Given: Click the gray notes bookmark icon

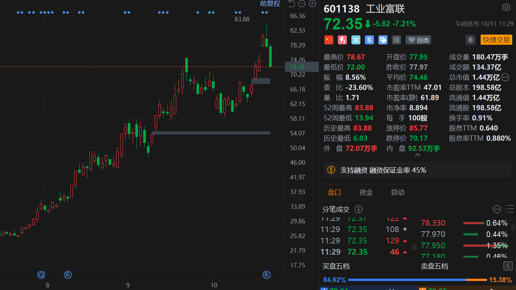Looking at the screenshot, I should 396,40.
